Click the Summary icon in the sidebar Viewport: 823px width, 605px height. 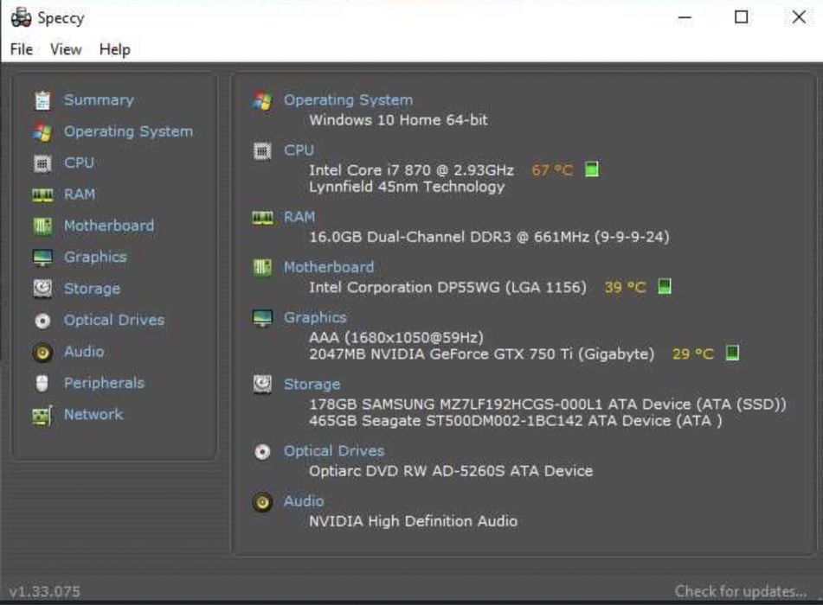pos(42,100)
